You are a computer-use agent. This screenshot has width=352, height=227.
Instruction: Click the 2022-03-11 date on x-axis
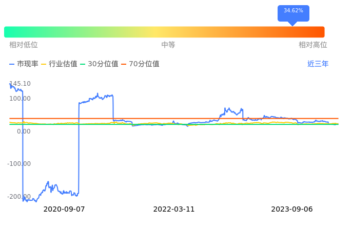(174, 210)
